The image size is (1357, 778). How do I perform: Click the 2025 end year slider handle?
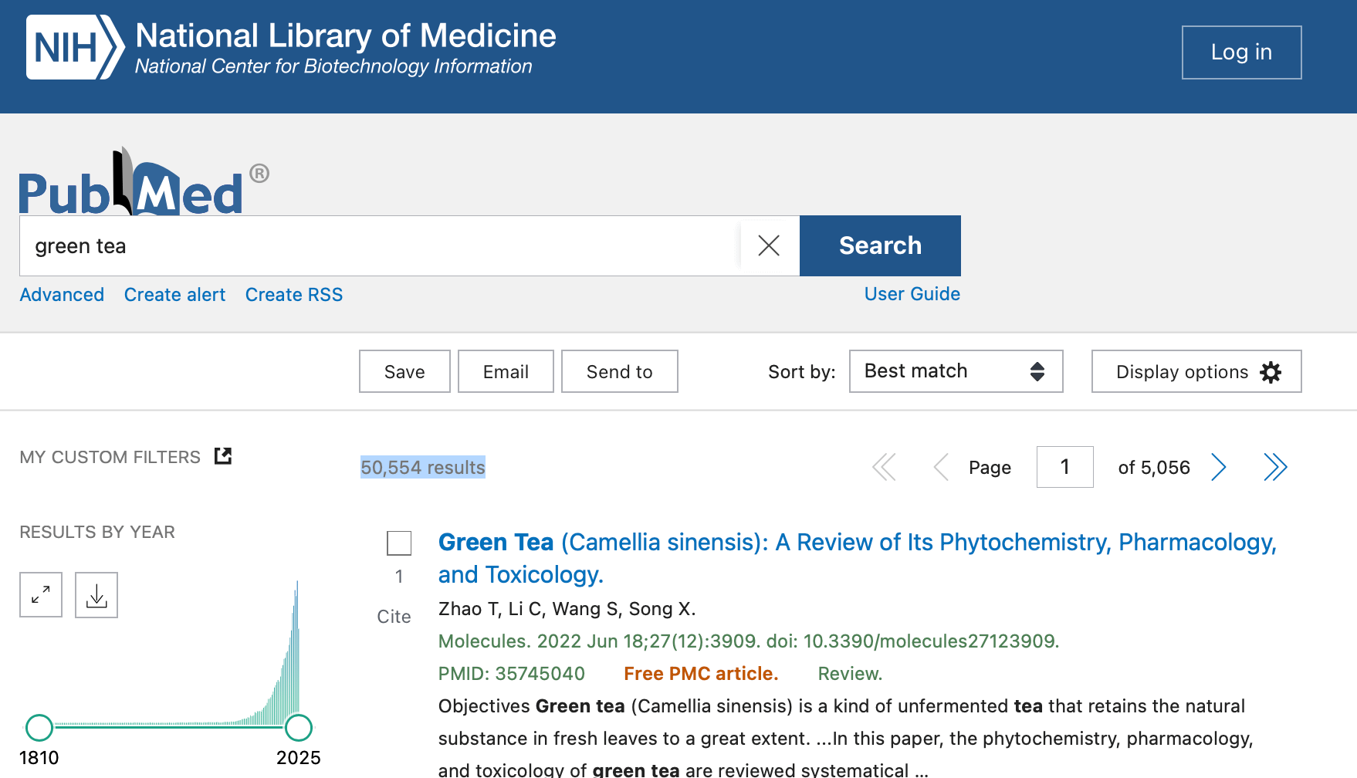click(x=299, y=727)
